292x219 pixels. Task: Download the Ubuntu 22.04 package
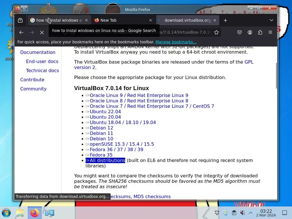(x=105, y=111)
